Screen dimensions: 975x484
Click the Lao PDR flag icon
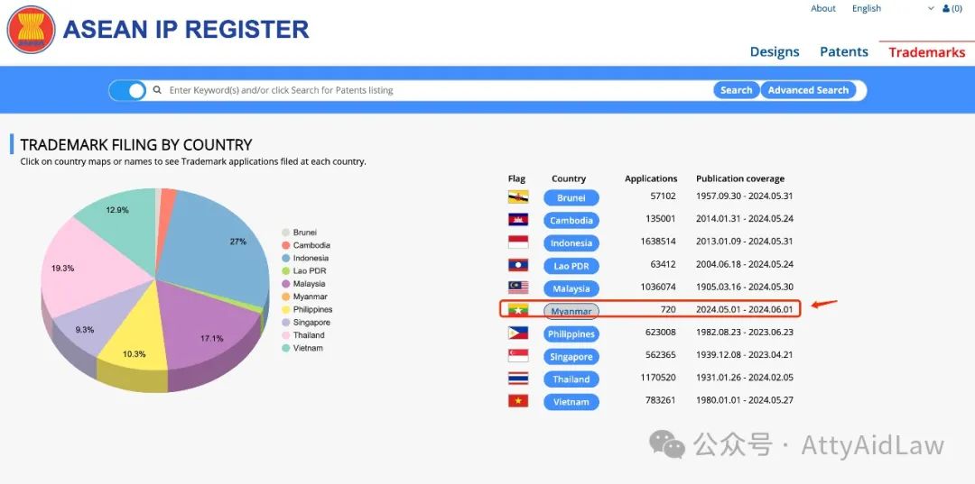[518, 265]
